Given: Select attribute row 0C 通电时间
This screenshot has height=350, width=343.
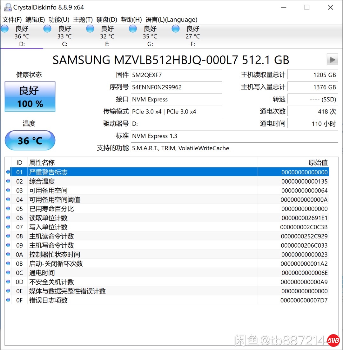Looking at the screenshot, I should pyautogui.click(x=167, y=273).
